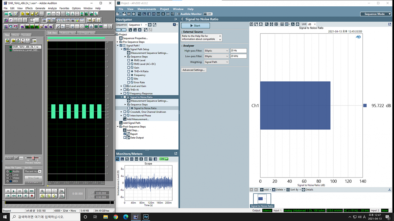Check Frequency Response measurement checkbox
Image resolution: width=394 pixels, height=221 pixels.
pos(125,93)
